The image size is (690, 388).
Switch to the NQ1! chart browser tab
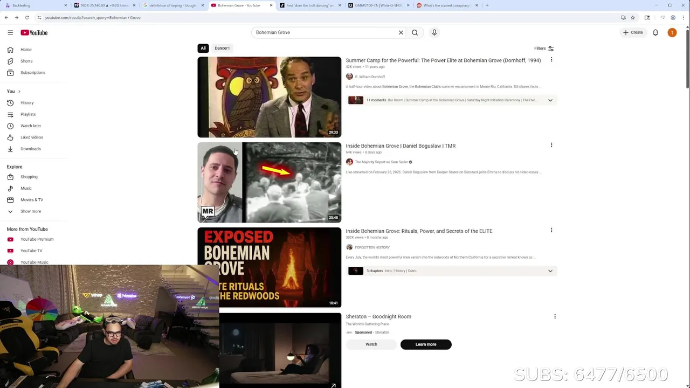[105, 5]
